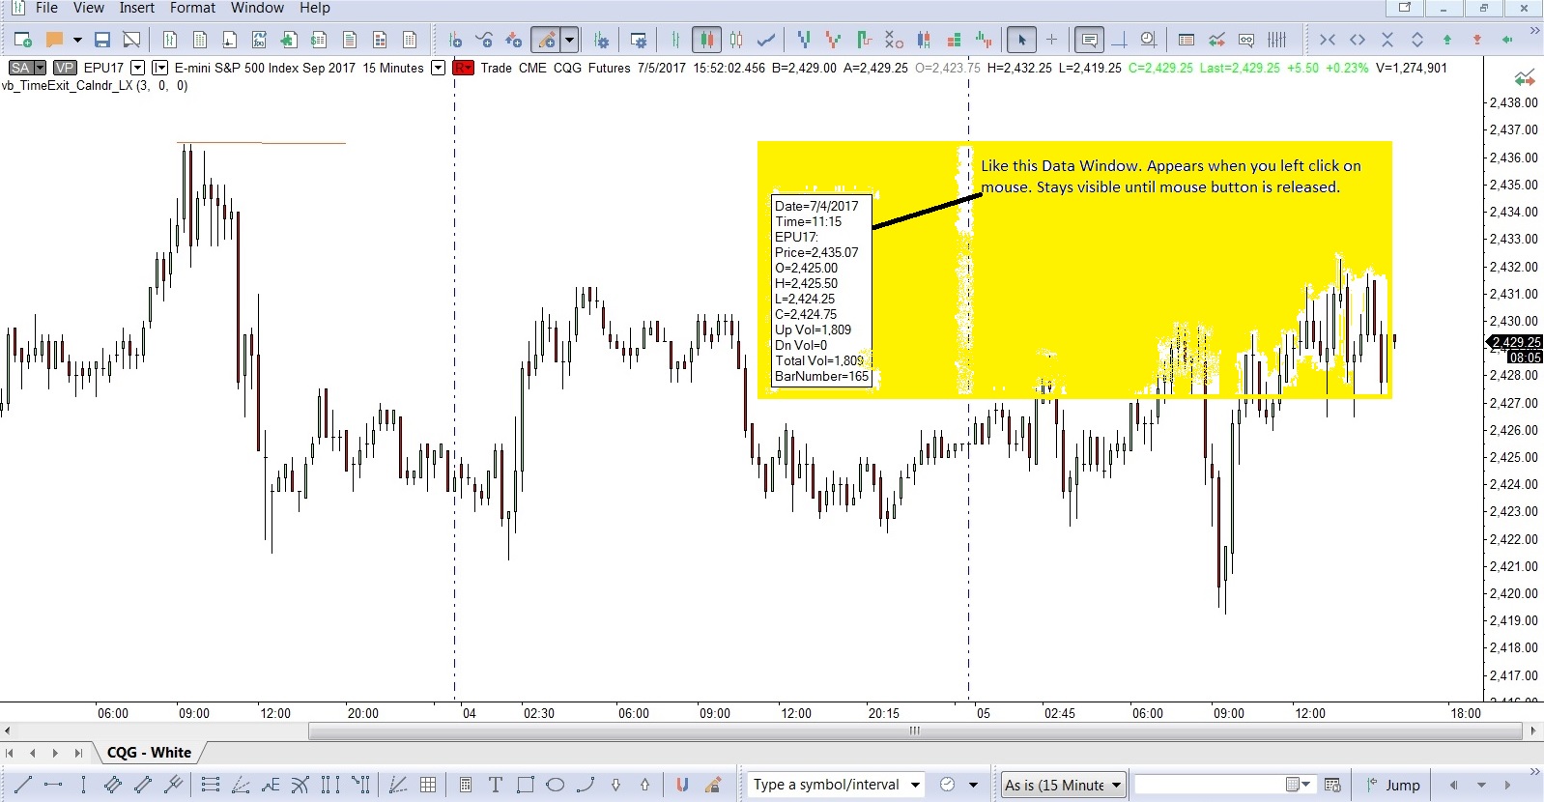Image resolution: width=1544 pixels, height=802 pixels.
Task: Select the arrow up drawing tool
Action: [x=644, y=785]
